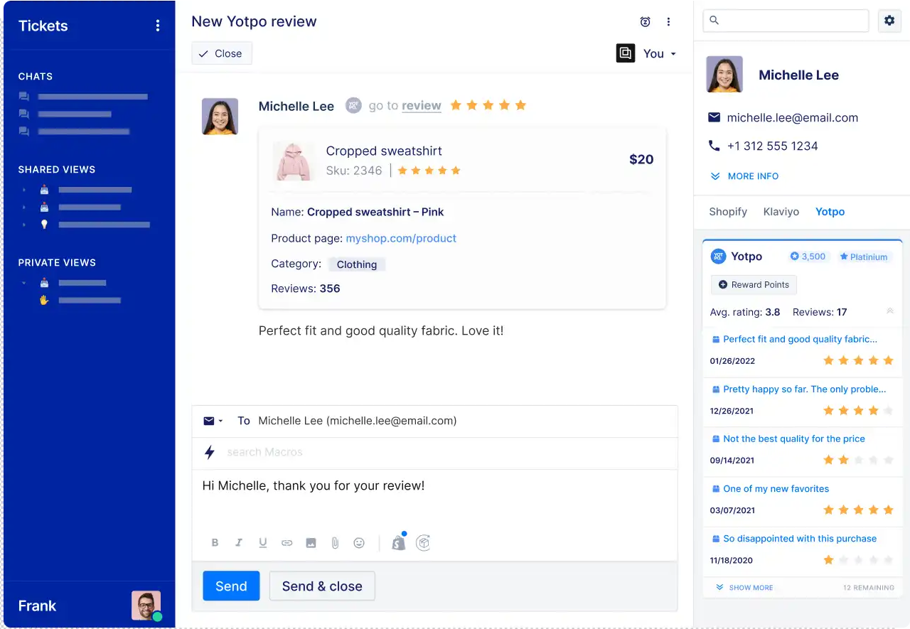
Task: Click the 3,500 points badge
Action: tap(808, 257)
